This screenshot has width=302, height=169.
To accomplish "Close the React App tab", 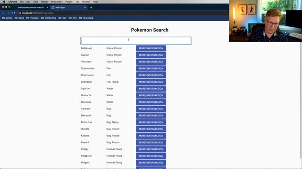I will pyautogui.click(x=85, y=8).
